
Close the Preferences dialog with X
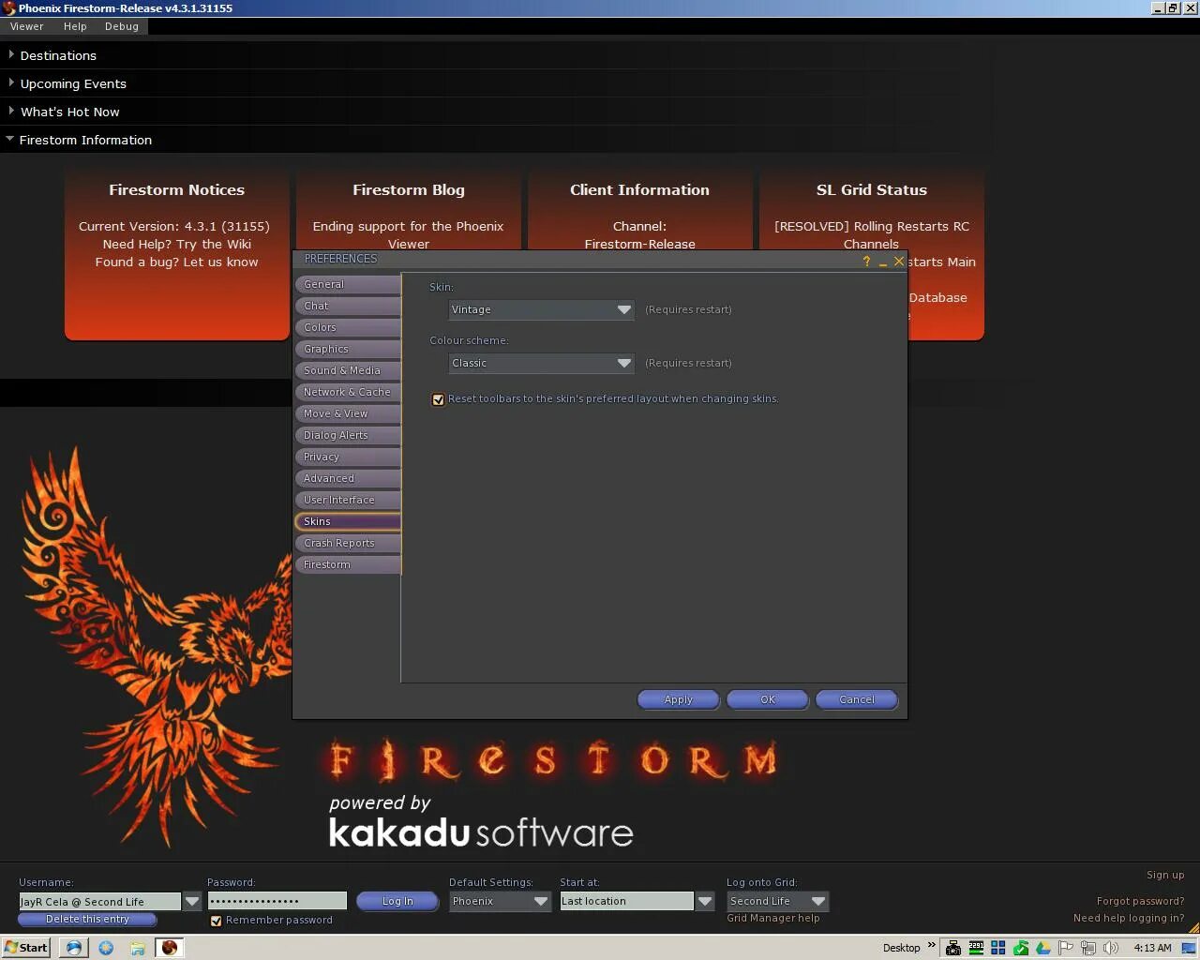pos(898,261)
